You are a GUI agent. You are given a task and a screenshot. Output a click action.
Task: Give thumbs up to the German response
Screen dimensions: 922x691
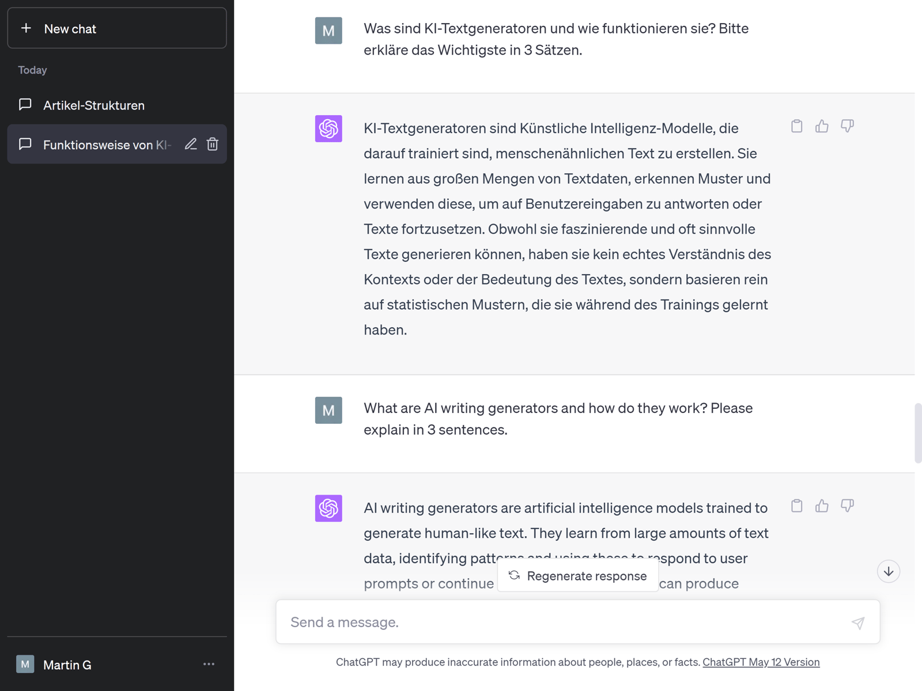coord(822,126)
